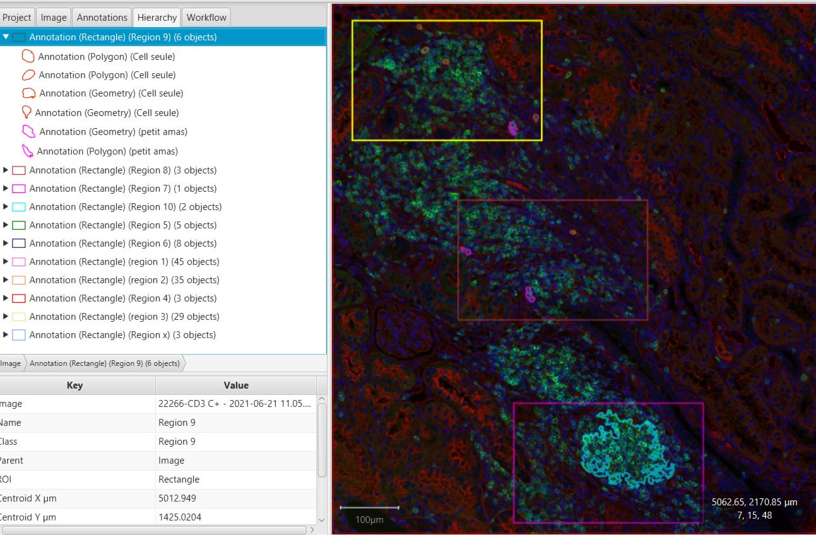Image resolution: width=816 pixels, height=535 pixels.
Task: Expand region 1 to show its 45 objects
Action: (5, 261)
